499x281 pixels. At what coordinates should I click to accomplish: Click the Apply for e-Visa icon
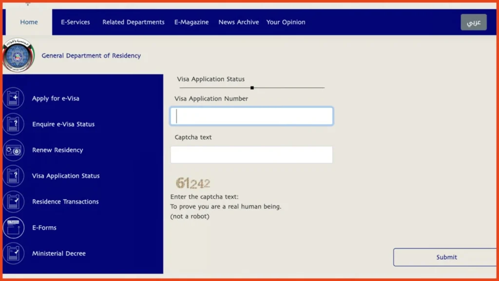(13, 98)
